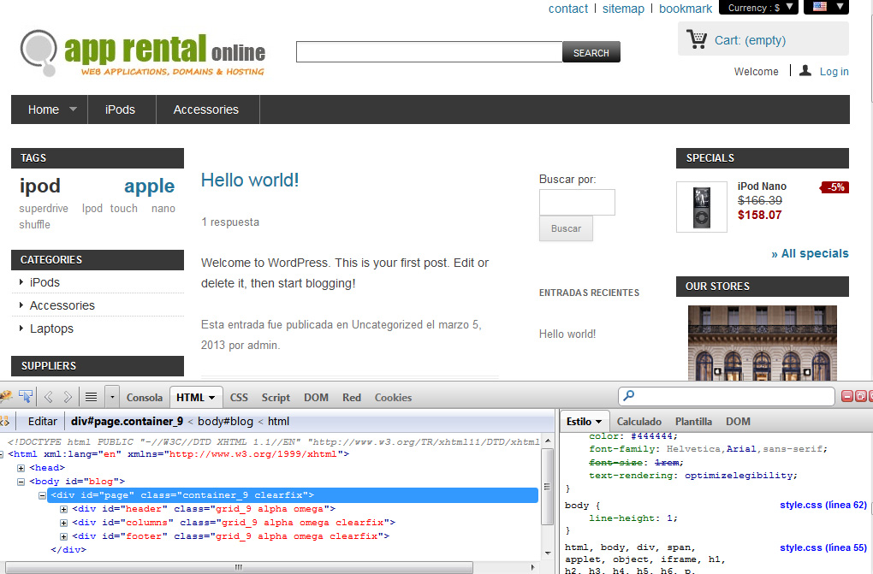This screenshot has height=574, width=873.
Task: Go back in Firebug history
Action: coord(49,397)
